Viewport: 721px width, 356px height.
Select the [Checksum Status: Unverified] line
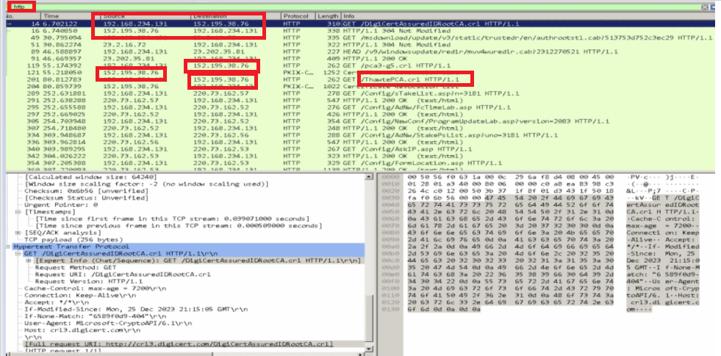pos(87,198)
